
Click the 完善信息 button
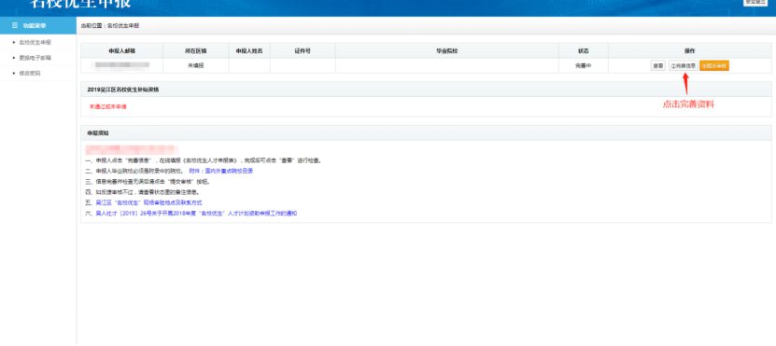coord(683,65)
